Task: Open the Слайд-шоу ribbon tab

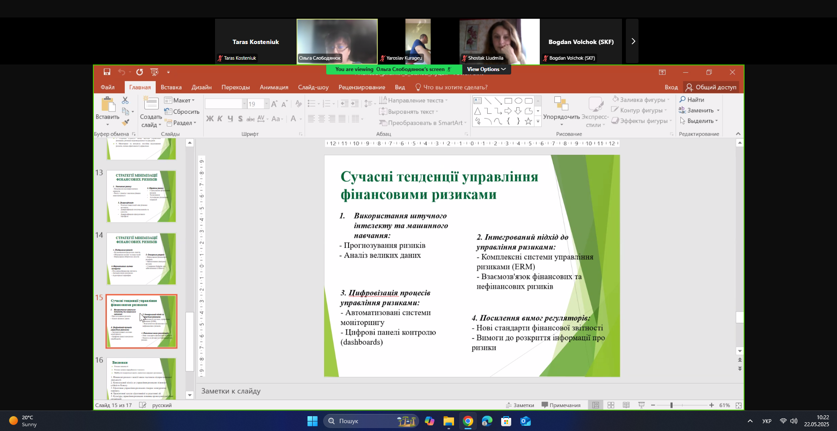Action: [313, 87]
